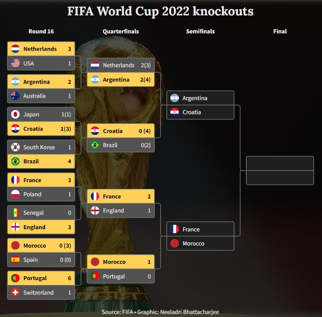Click the USA flag icon
322x317 pixels.
(16, 63)
